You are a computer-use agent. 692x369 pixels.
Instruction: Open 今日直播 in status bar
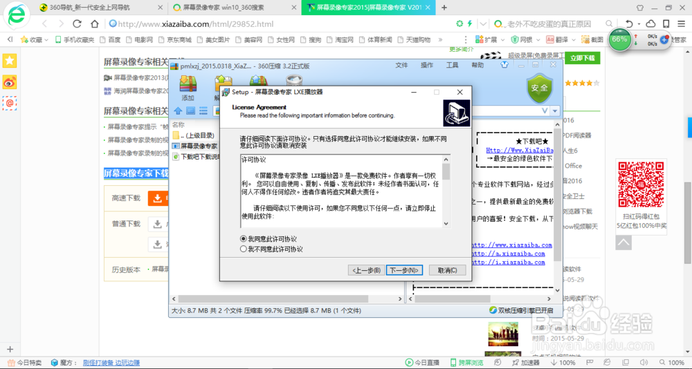coord(422,363)
